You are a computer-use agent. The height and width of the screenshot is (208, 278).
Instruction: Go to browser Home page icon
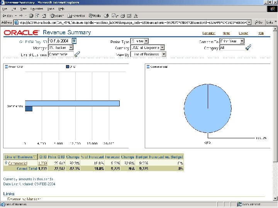(x=44, y=16)
